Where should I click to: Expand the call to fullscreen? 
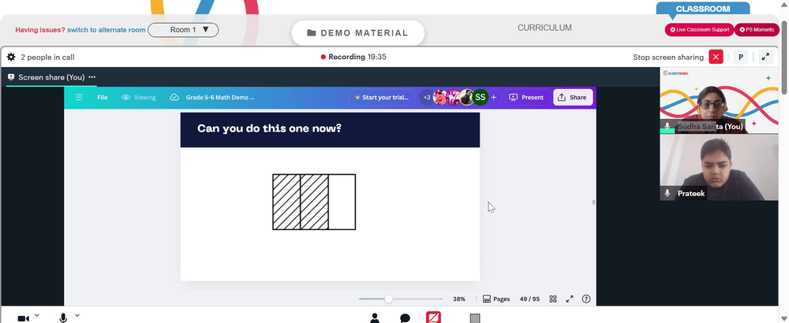coord(765,57)
